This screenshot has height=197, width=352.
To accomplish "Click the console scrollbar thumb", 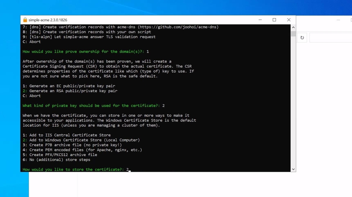I will click(293, 33).
